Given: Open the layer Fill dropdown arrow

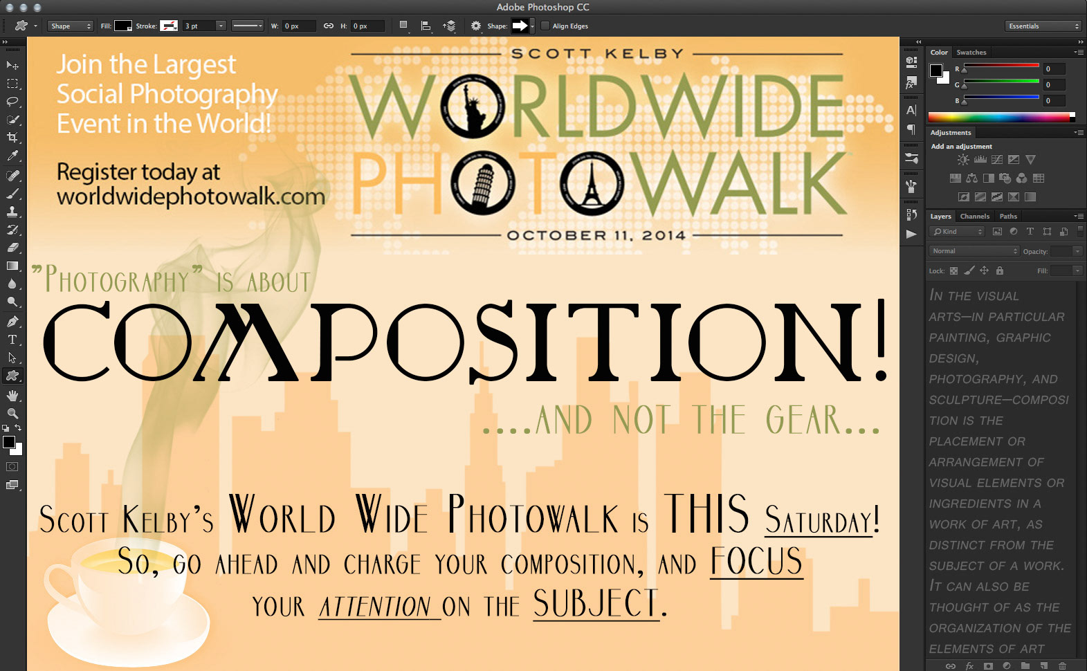Looking at the screenshot, I should tap(1077, 271).
